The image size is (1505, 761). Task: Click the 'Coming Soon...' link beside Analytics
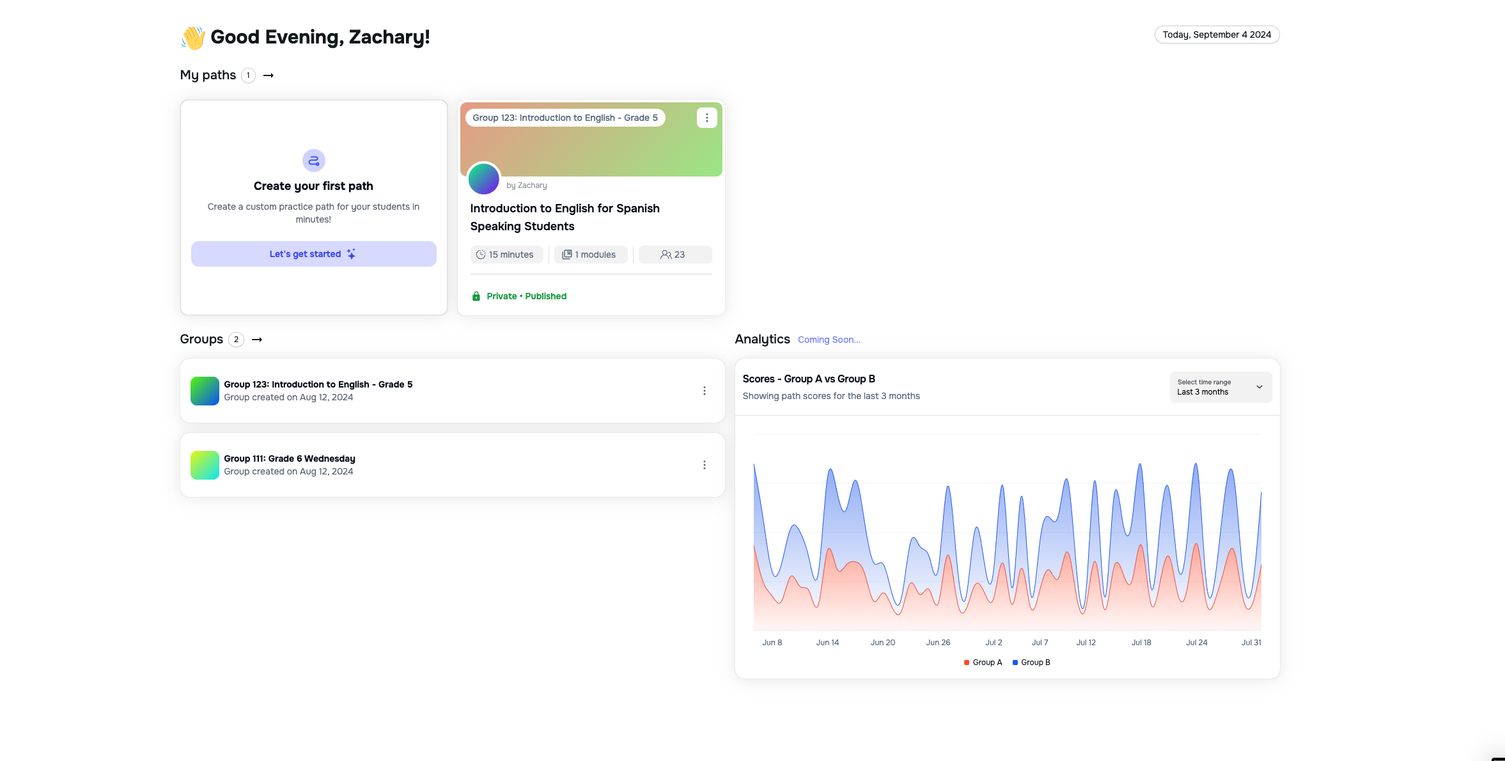tap(829, 340)
